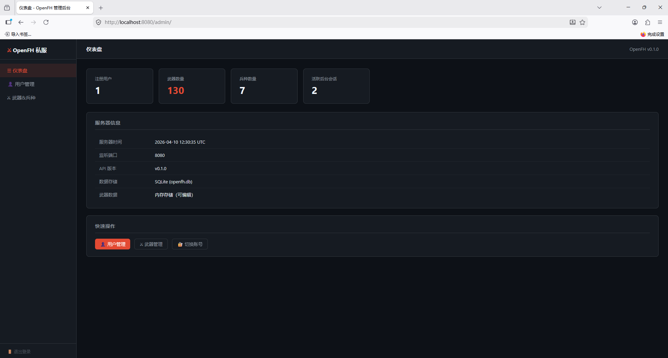Select the 仪表盘 - OpenFH 管理后台 tab
The image size is (668, 358).
point(55,8)
